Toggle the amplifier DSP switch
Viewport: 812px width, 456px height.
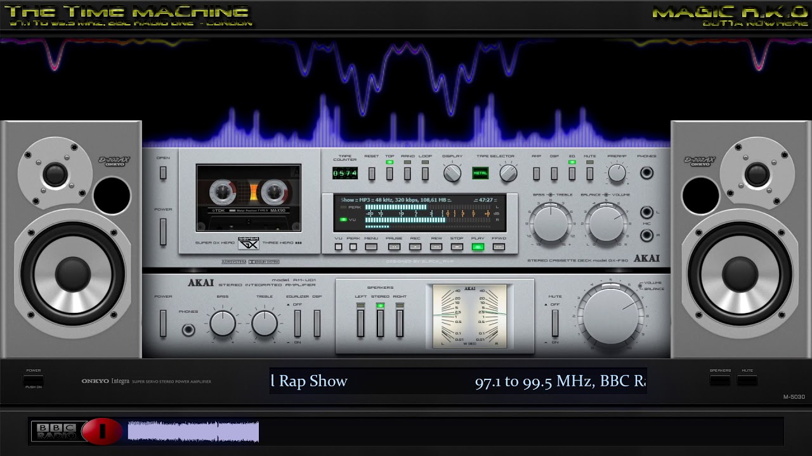(317, 323)
